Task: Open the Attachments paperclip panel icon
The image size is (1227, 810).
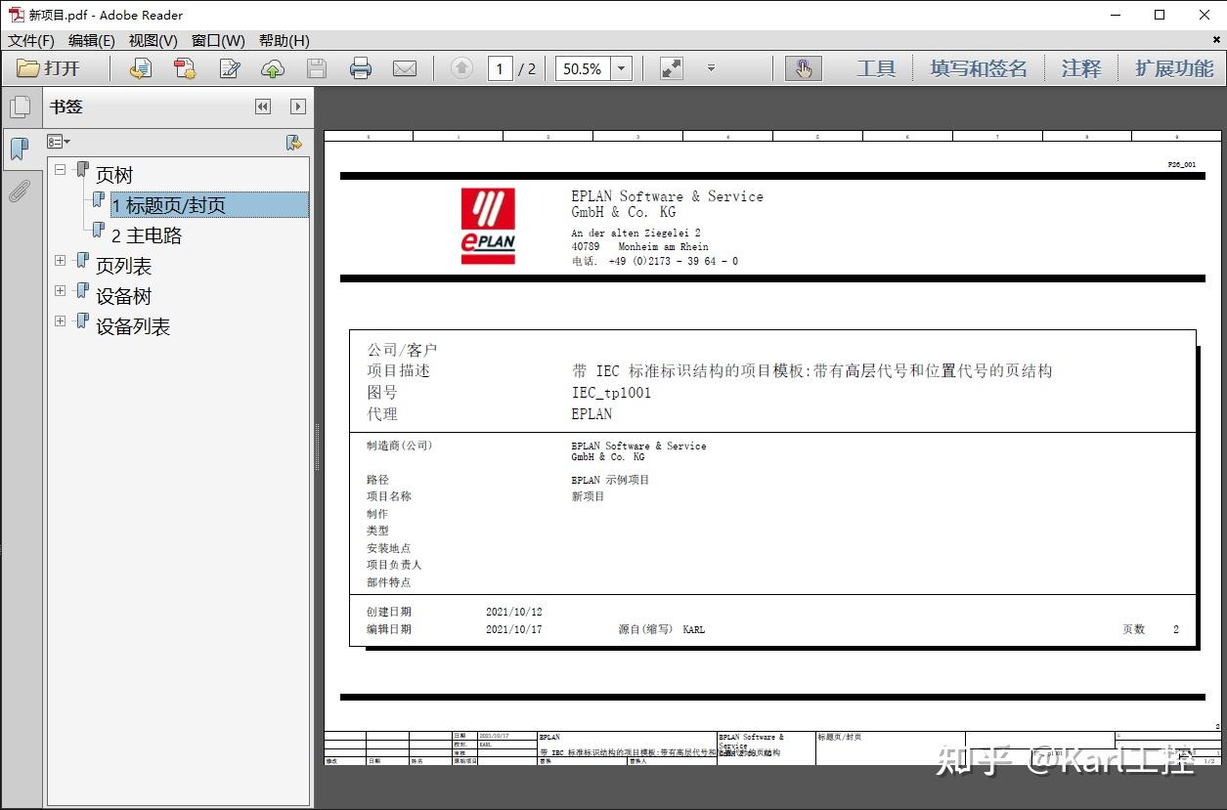Action: pyautogui.click(x=22, y=191)
